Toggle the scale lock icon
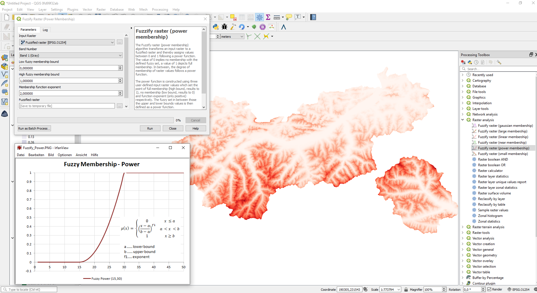 (x=406, y=289)
